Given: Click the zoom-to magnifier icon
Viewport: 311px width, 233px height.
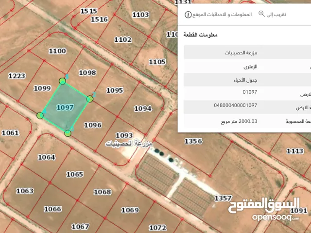Looking at the screenshot, I should point(261,14).
